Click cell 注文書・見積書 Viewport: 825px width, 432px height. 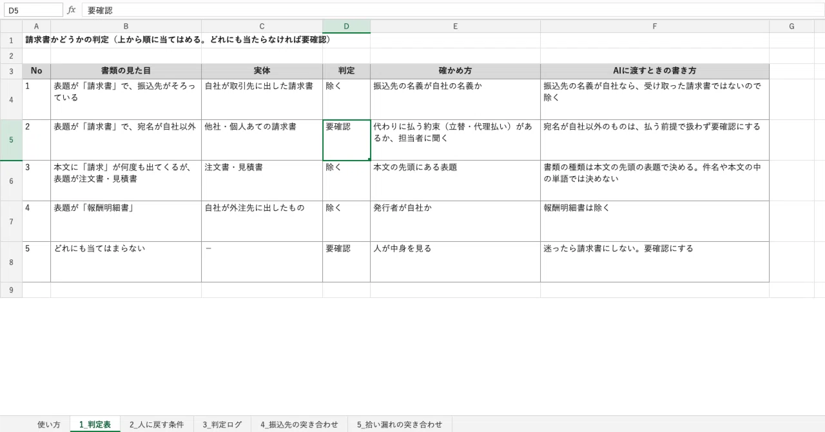pyautogui.click(x=262, y=181)
